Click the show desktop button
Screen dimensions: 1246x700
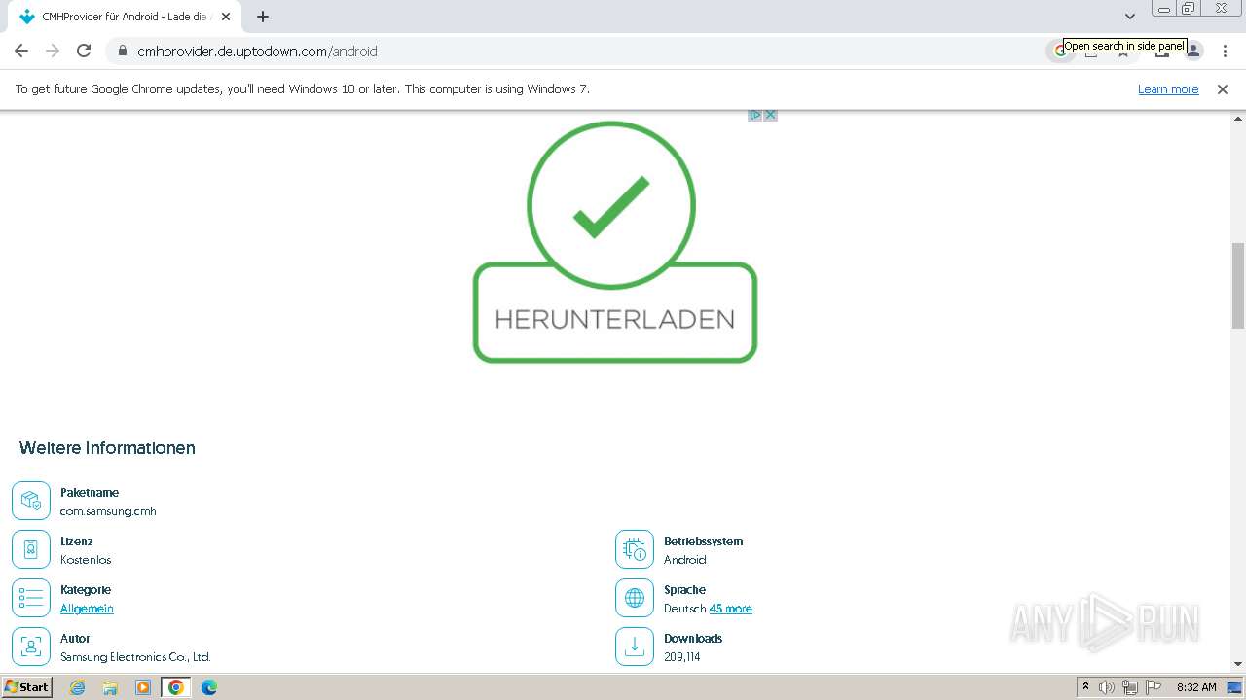coord(1235,687)
